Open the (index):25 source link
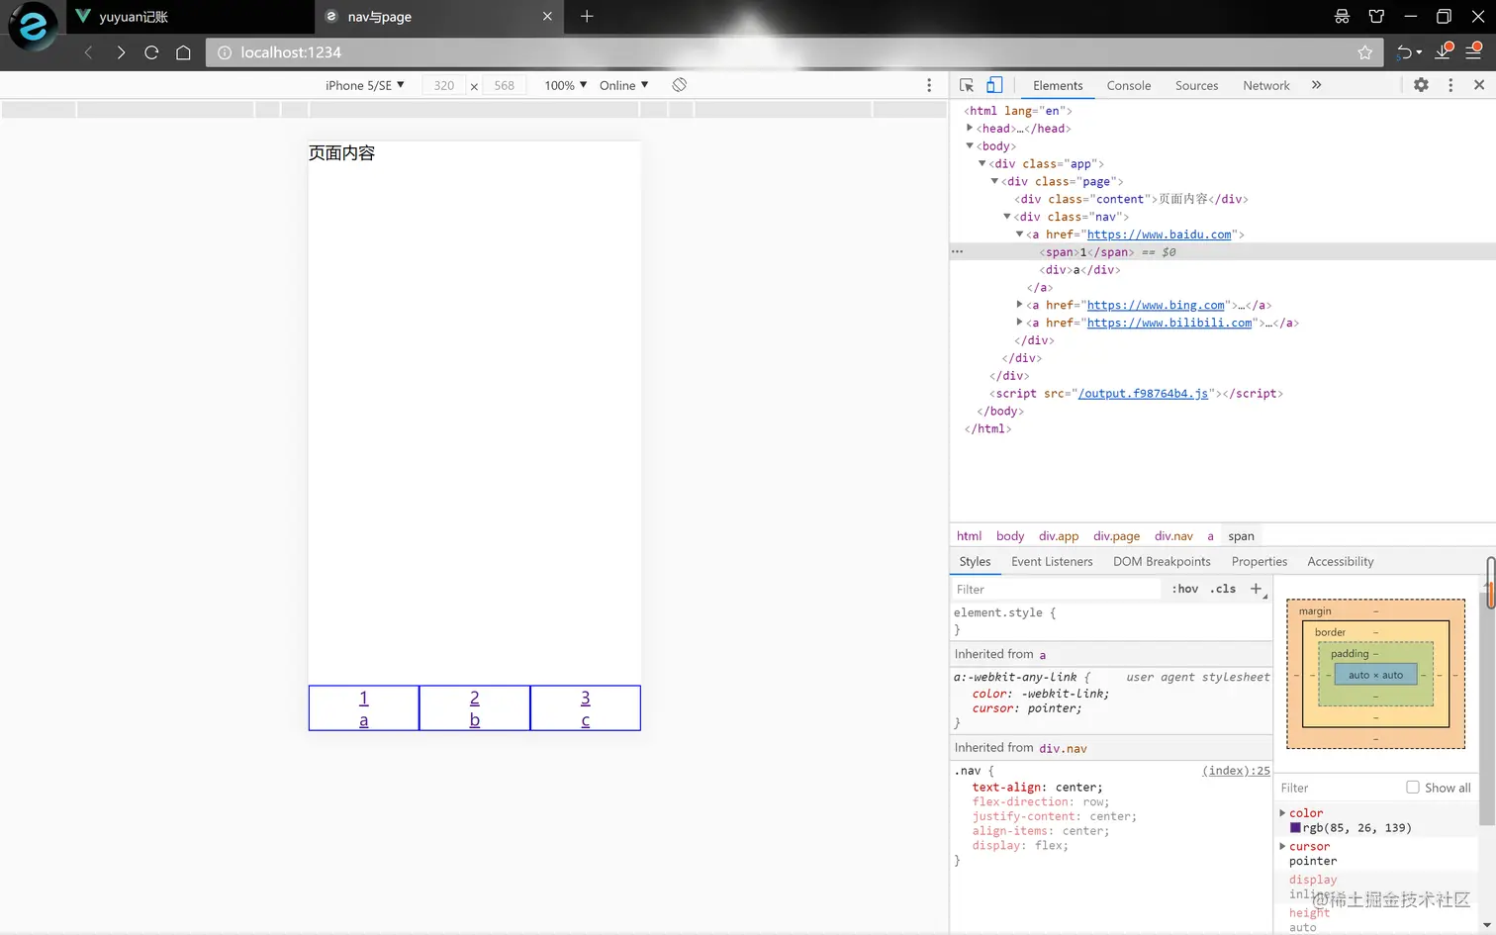 click(1236, 771)
